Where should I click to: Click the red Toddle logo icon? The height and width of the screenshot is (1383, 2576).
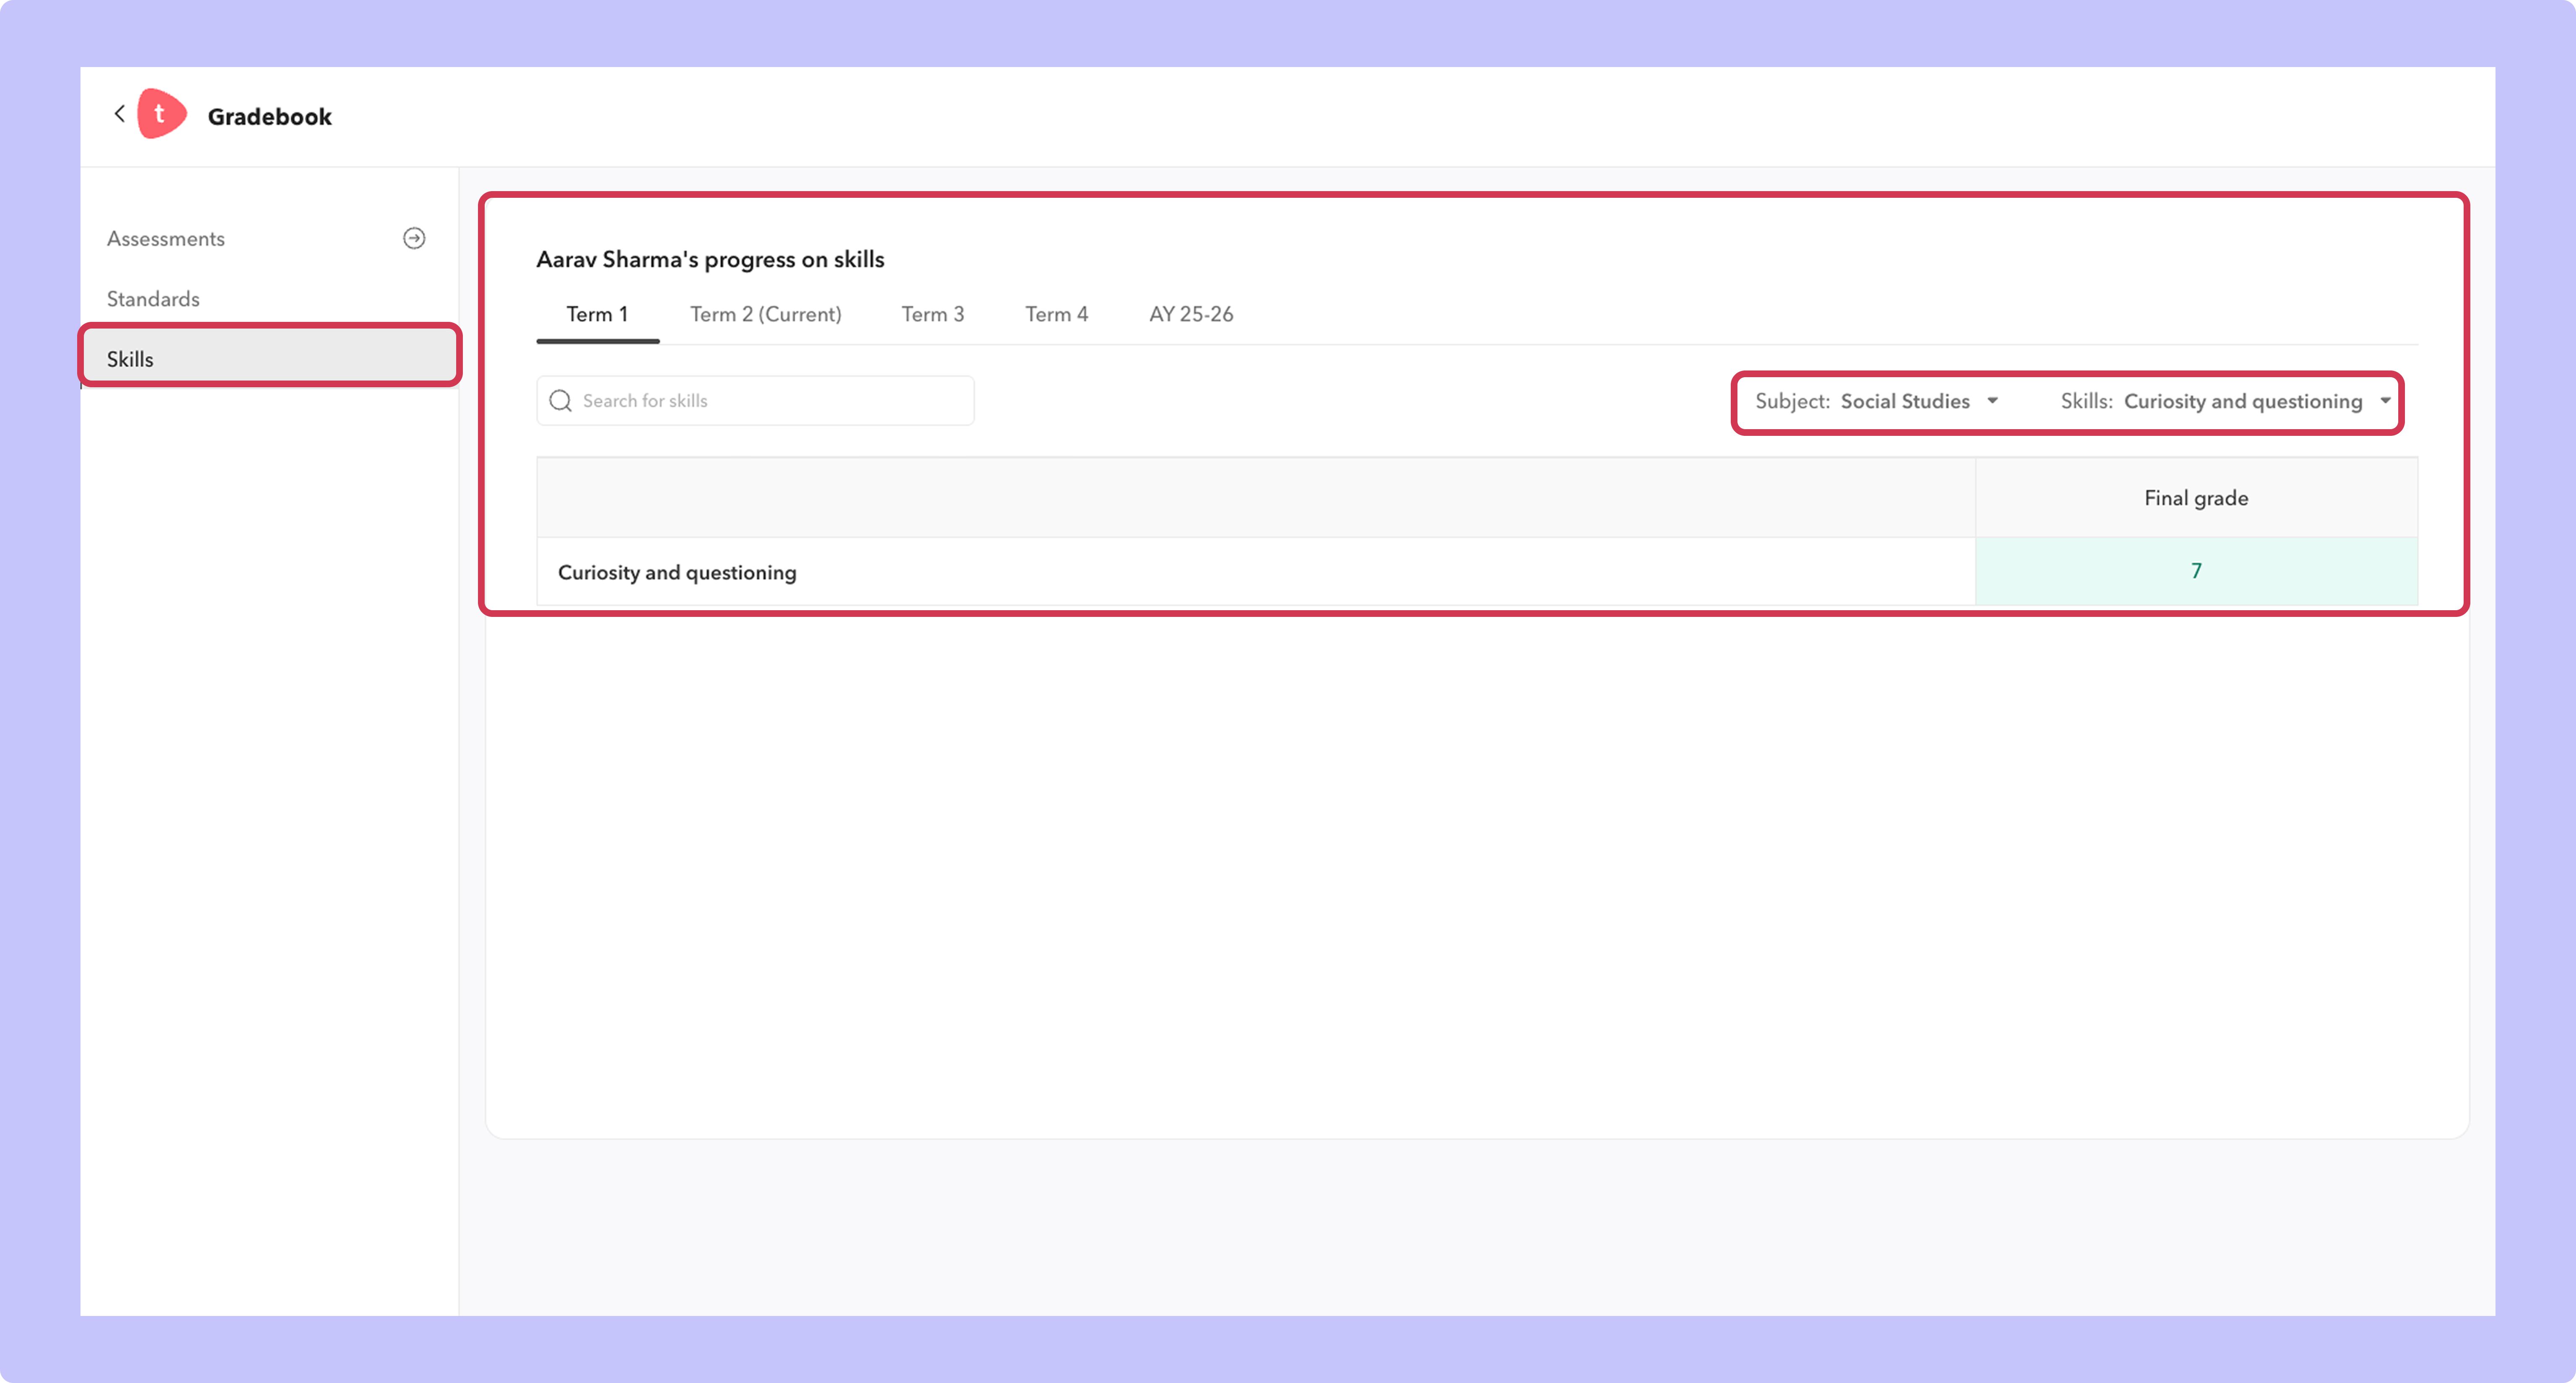[x=161, y=114]
